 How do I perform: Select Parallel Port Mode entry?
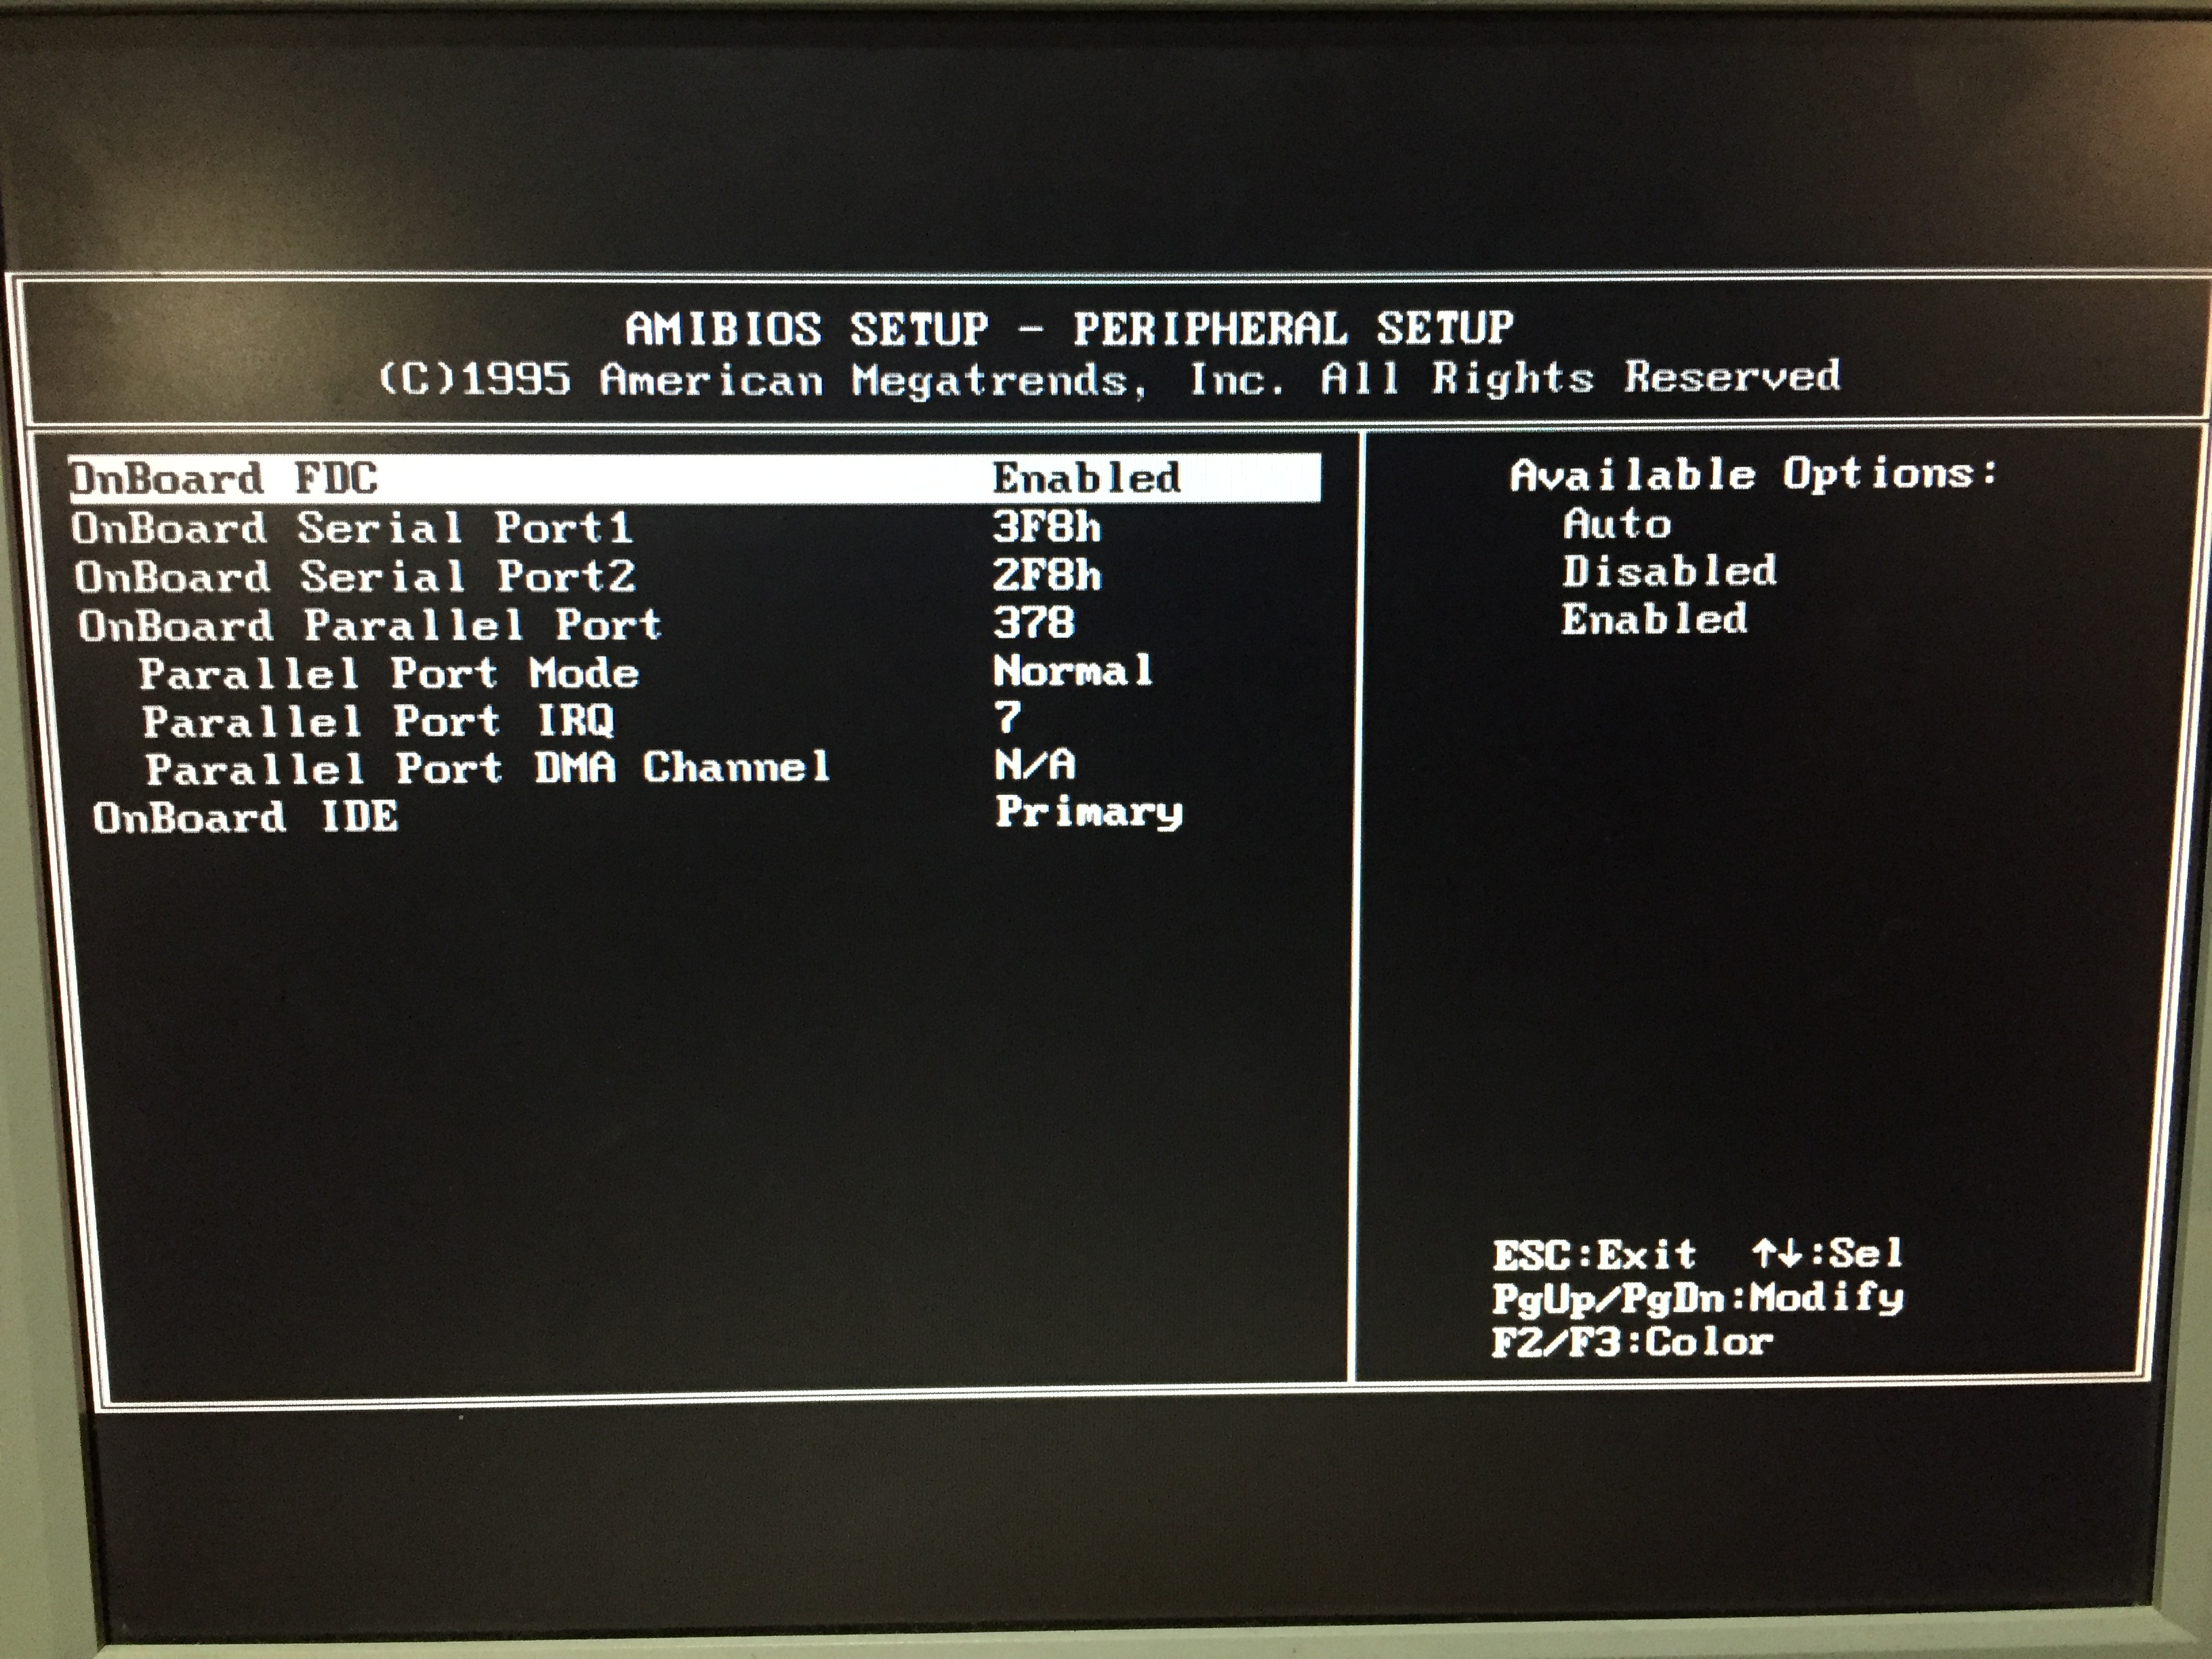coord(388,674)
